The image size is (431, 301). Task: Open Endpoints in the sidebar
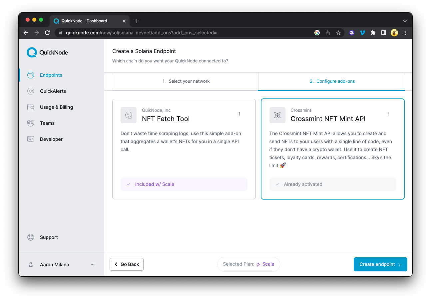click(x=51, y=75)
